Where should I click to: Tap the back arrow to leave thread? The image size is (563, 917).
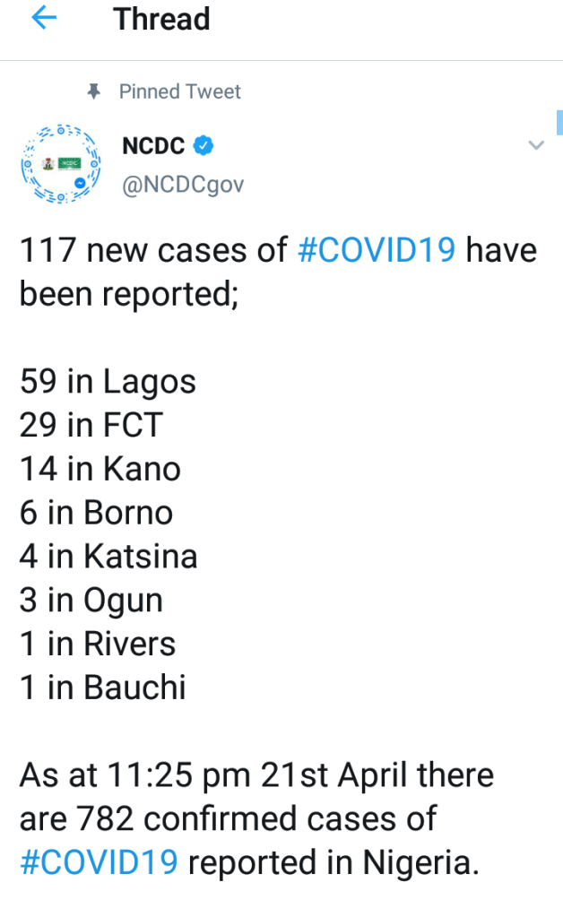[43, 19]
